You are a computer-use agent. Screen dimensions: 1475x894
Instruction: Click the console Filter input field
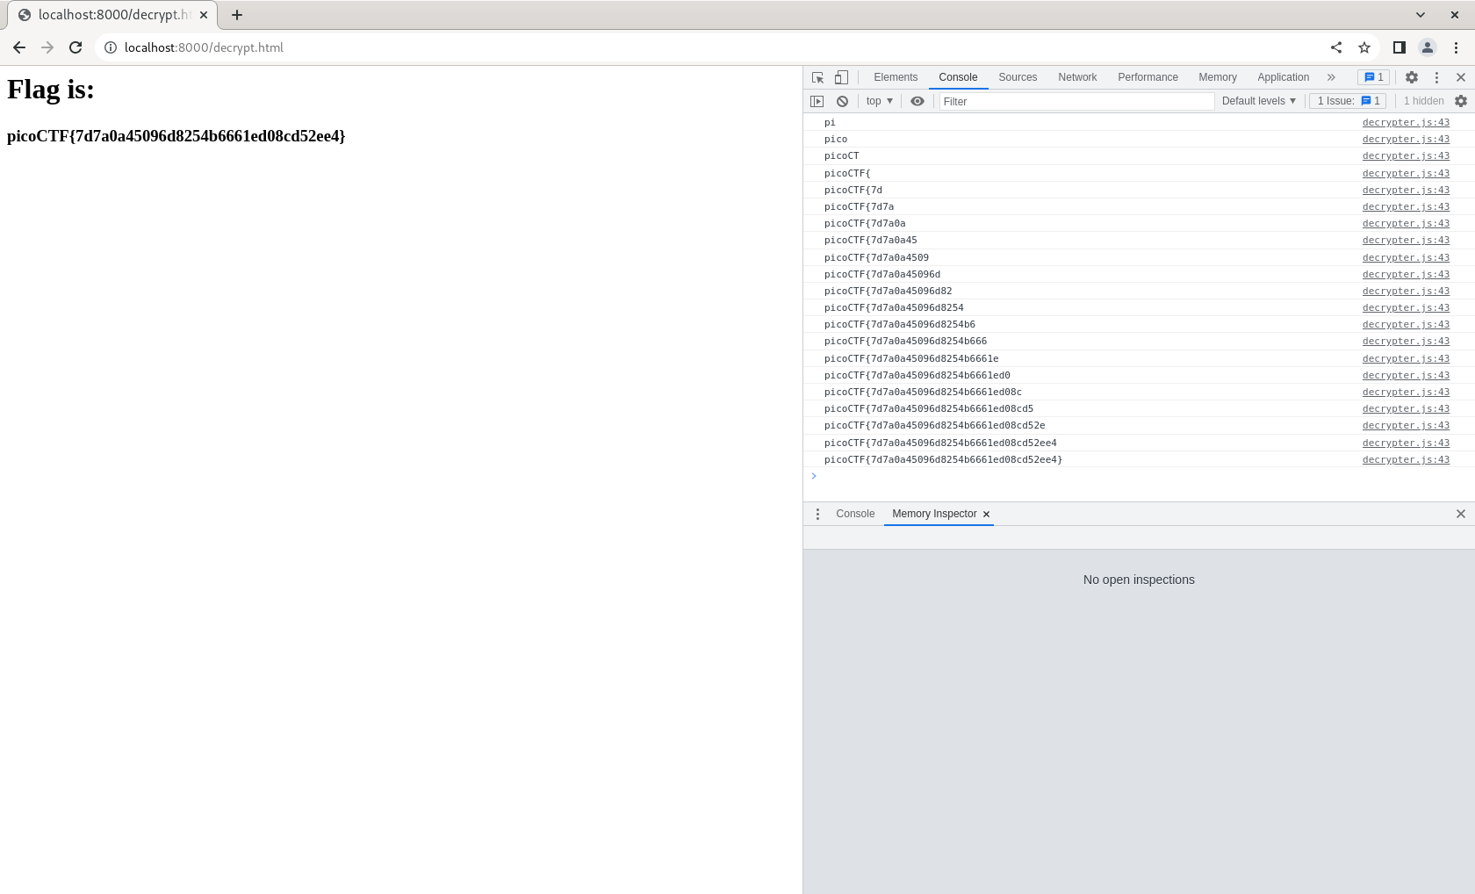1076,102
